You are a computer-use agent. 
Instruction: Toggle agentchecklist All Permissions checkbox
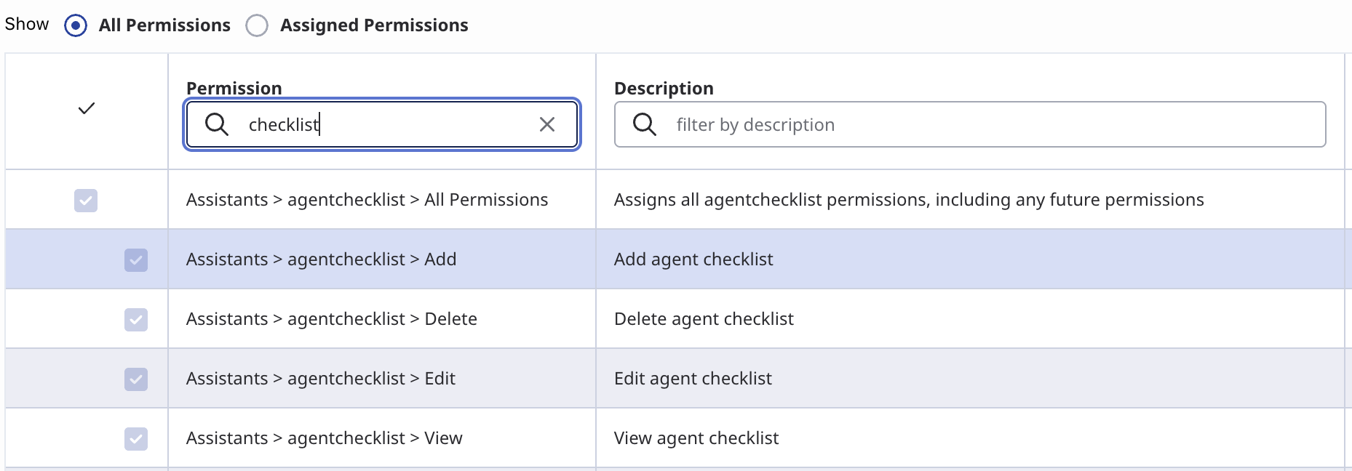[x=86, y=200]
